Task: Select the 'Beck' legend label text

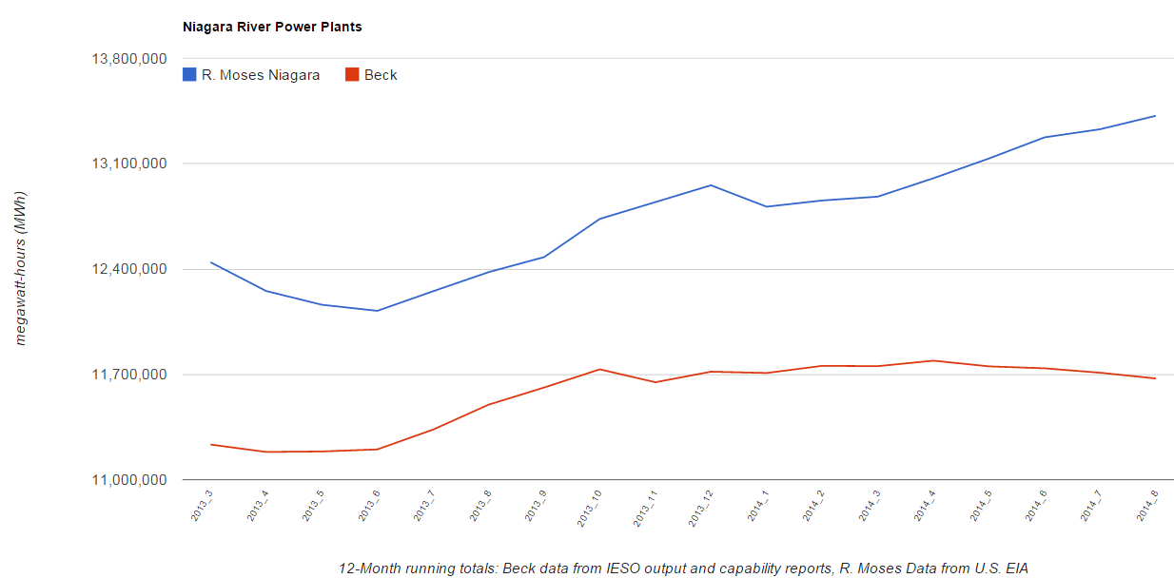Action: (x=381, y=75)
